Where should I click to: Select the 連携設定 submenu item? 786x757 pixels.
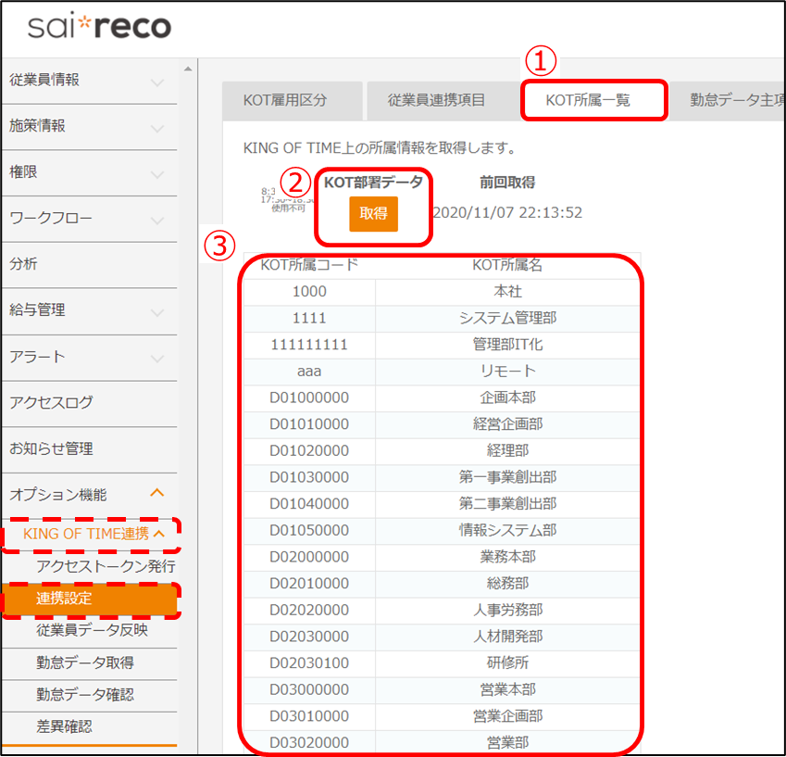coord(90,598)
